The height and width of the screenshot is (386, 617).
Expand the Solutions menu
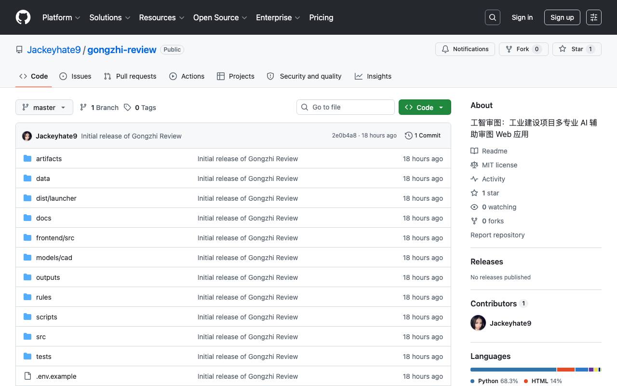click(x=110, y=17)
